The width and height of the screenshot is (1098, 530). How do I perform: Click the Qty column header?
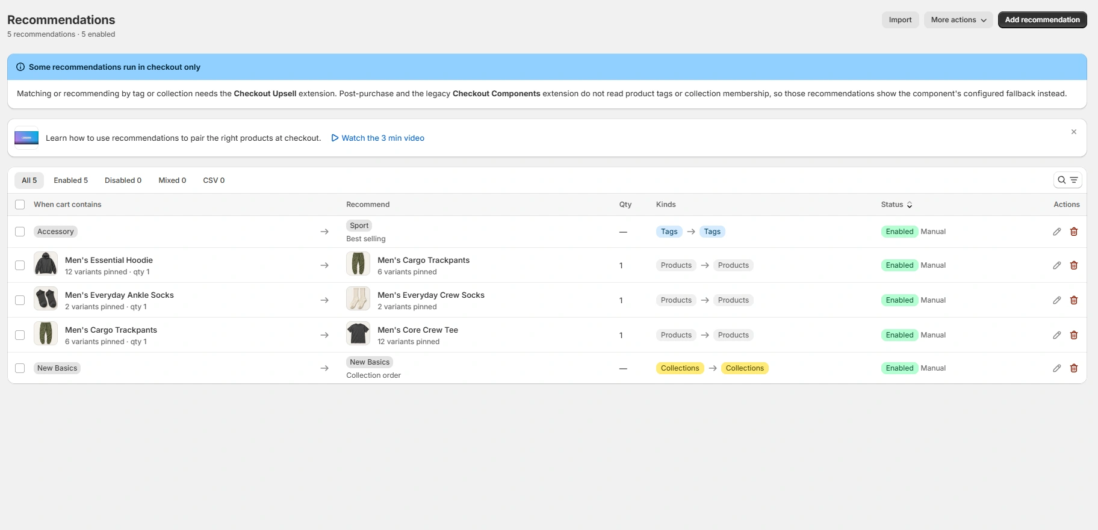(x=625, y=205)
